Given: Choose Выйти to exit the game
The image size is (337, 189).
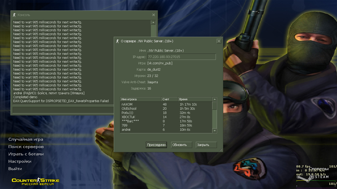Looking at the screenshot, I should coord(15,169).
